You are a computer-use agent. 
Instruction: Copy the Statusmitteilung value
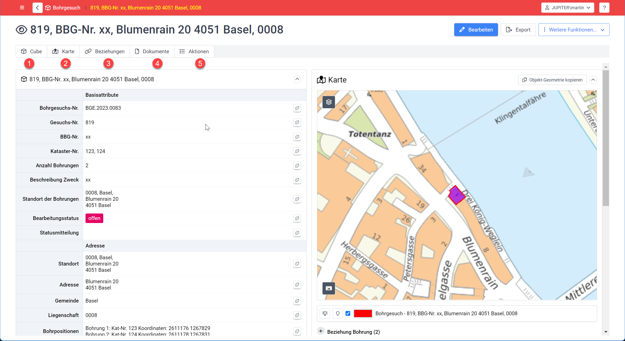tap(297, 233)
